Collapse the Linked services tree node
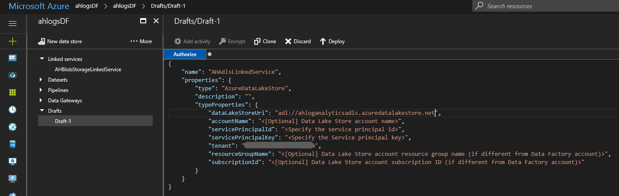The image size is (619, 196). [x=42, y=59]
